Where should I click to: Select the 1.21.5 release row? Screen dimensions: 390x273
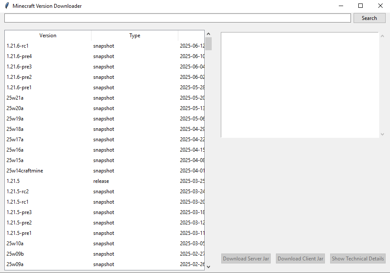coord(105,181)
